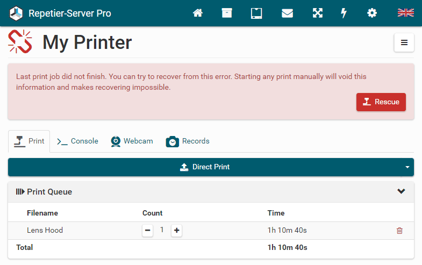The image size is (422, 265).
Task: Delete Lens Hood with trash icon
Action: [399, 231]
